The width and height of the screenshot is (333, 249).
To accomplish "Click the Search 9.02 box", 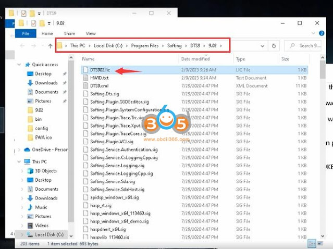I will point(303,46).
